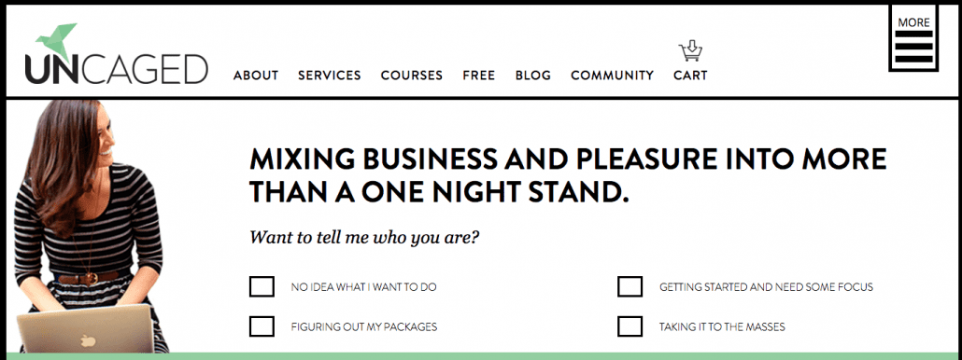Open the About menu item
This screenshot has height=360, width=962.
click(x=256, y=76)
